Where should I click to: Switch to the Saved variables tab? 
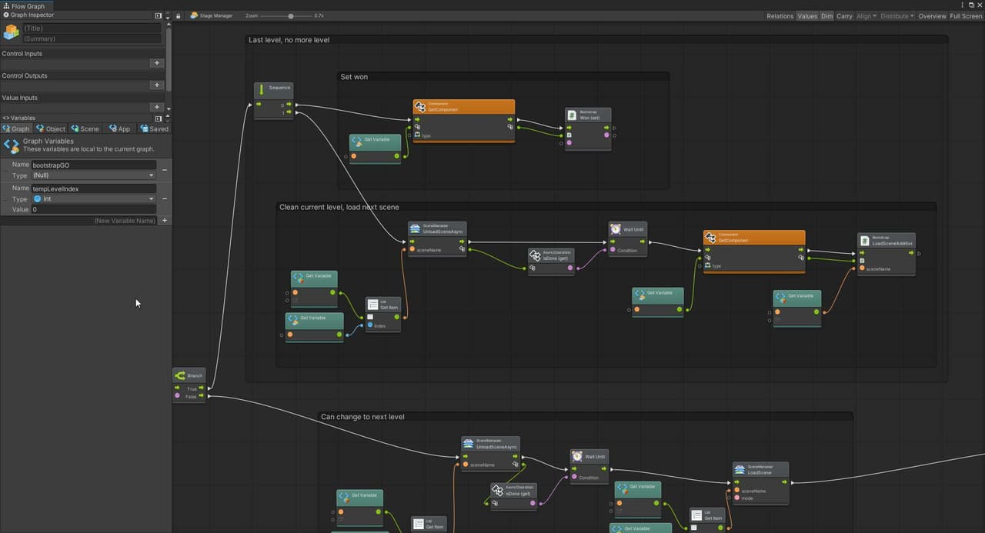[154, 128]
